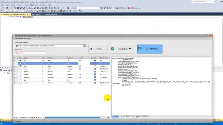
Task: Open the Results tab in SSMS
Action: click(4, 70)
